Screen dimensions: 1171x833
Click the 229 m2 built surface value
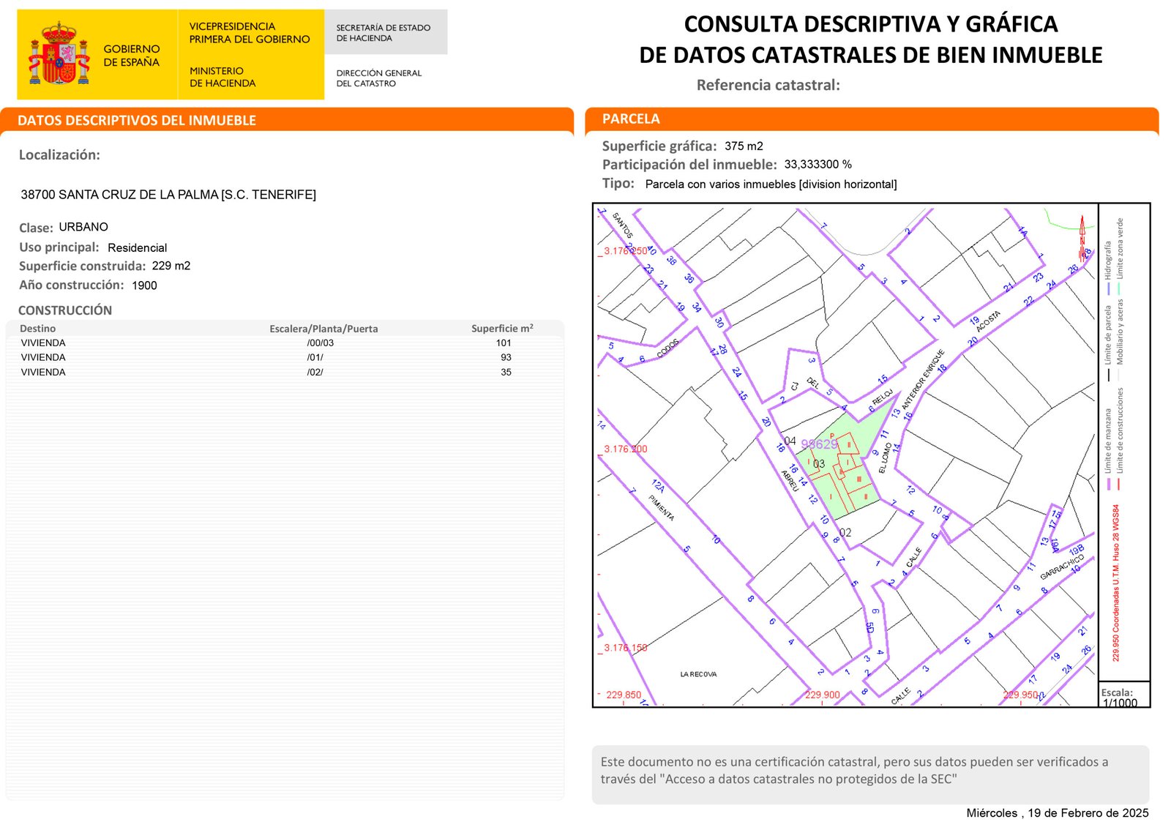171,266
